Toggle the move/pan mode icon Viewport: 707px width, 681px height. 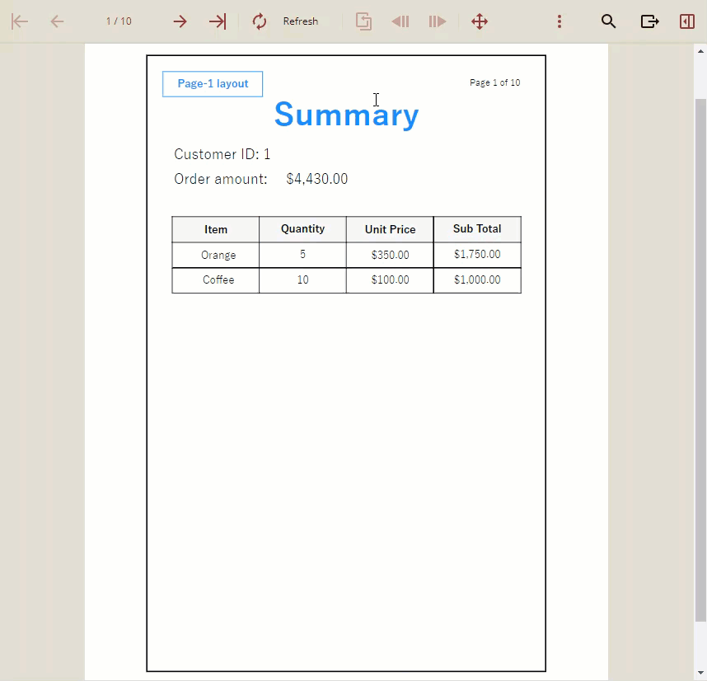pos(480,21)
